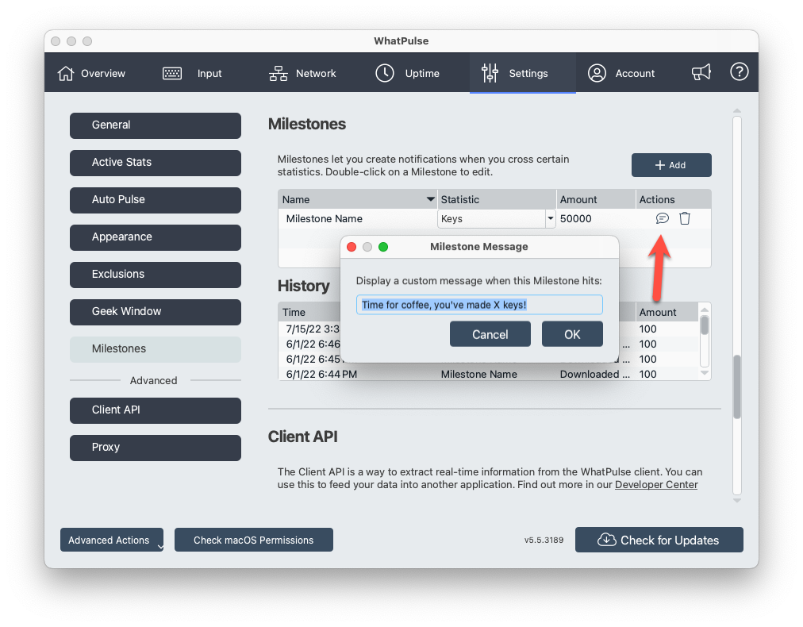
Task: Open the Advanced Actions dropdown menu
Action: pyautogui.click(x=112, y=540)
